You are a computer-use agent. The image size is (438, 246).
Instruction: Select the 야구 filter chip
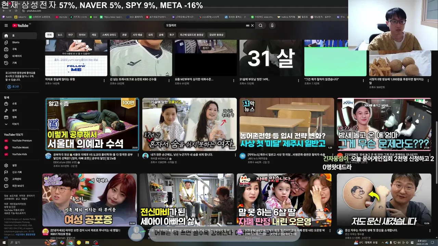point(70,35)
